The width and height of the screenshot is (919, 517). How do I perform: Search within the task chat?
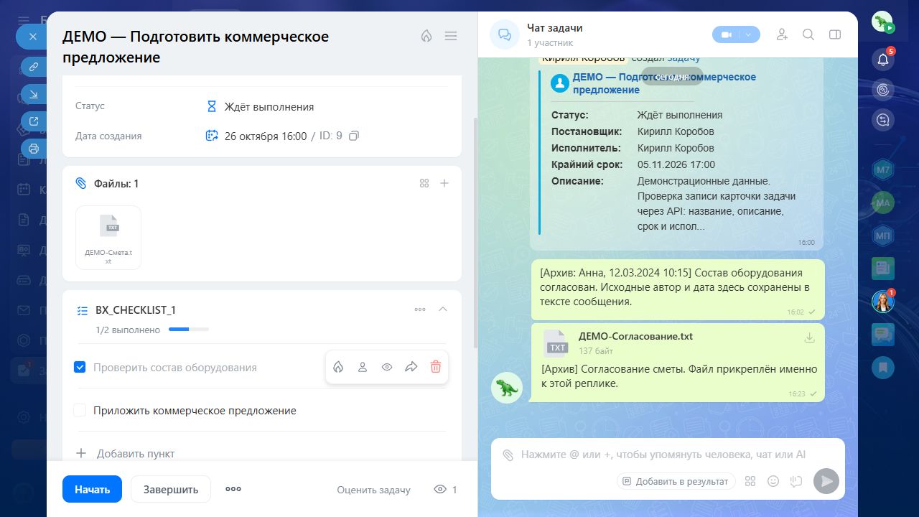point(808,34)
